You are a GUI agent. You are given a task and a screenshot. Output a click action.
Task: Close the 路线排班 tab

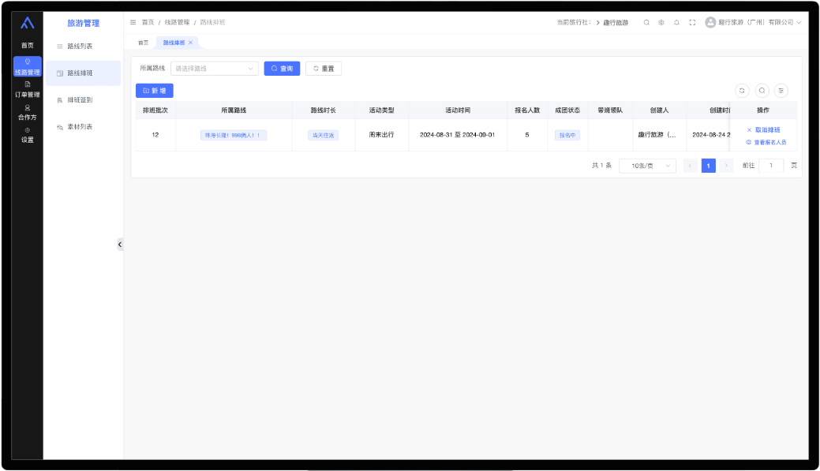190,43
